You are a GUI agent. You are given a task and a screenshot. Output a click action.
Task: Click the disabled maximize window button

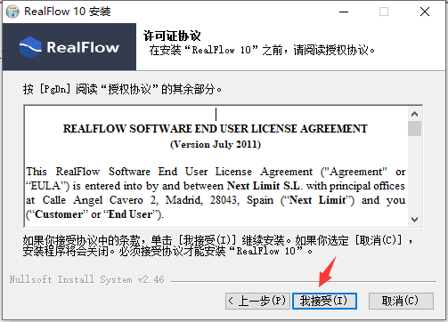384,12
